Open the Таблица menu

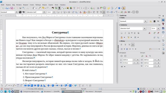(x=38, y=5)
